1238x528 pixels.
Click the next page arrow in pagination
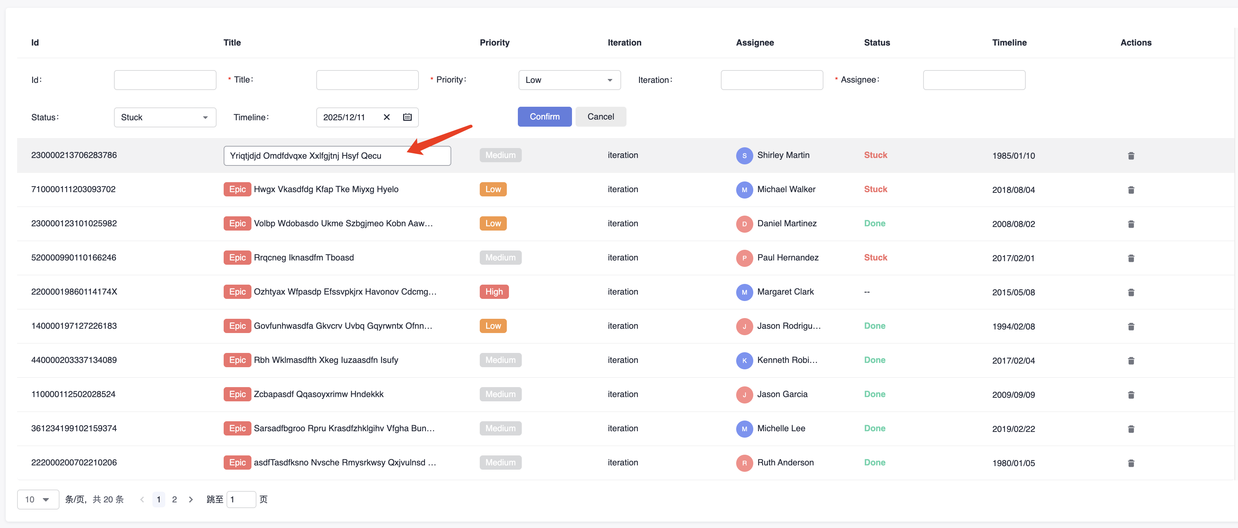tap(191, 500)
